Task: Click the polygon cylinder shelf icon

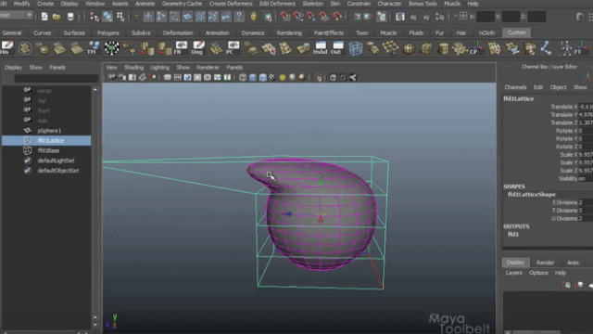Action: (x=443, y=48)
